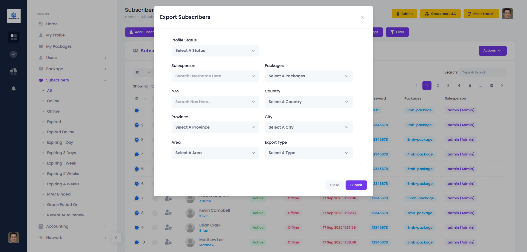
Task: Click the gift box icon in left rail
Action: point(13,72)
